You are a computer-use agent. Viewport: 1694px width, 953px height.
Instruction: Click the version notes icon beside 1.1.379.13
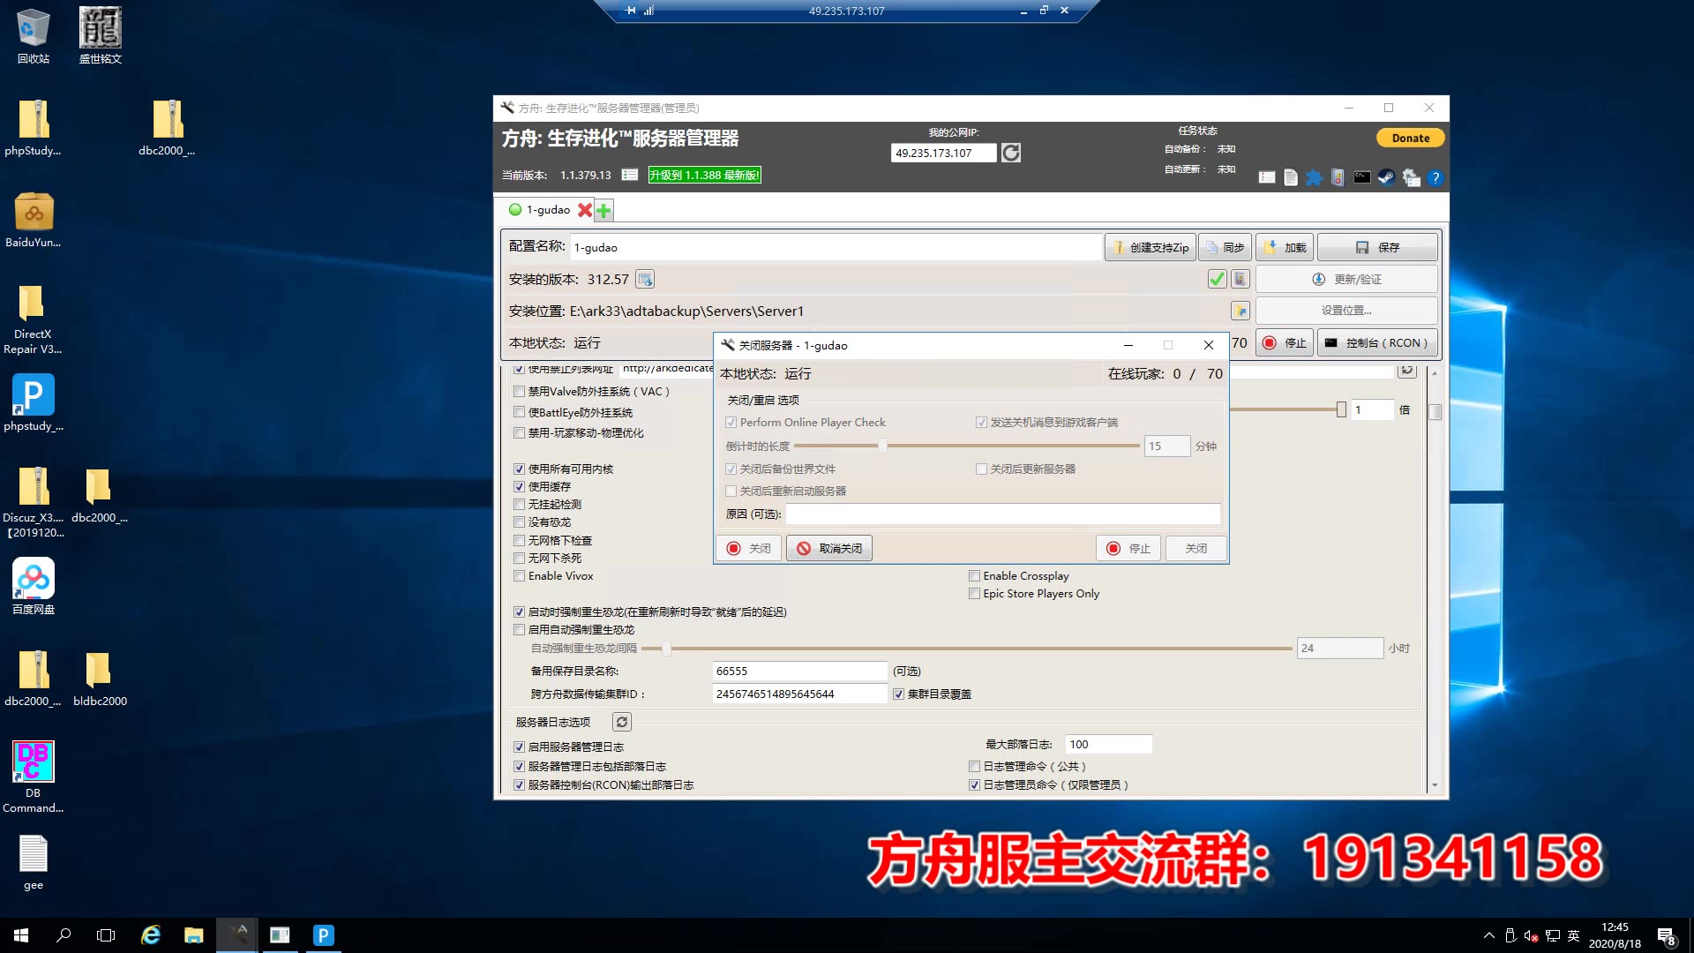coord(629,175)
